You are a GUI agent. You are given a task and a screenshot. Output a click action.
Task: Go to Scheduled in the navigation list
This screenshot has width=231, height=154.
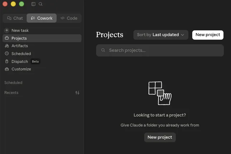[42, 54]
